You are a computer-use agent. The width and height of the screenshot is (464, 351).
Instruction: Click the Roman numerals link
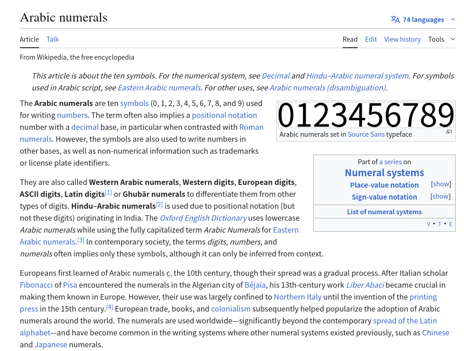(x=251, y=127)
